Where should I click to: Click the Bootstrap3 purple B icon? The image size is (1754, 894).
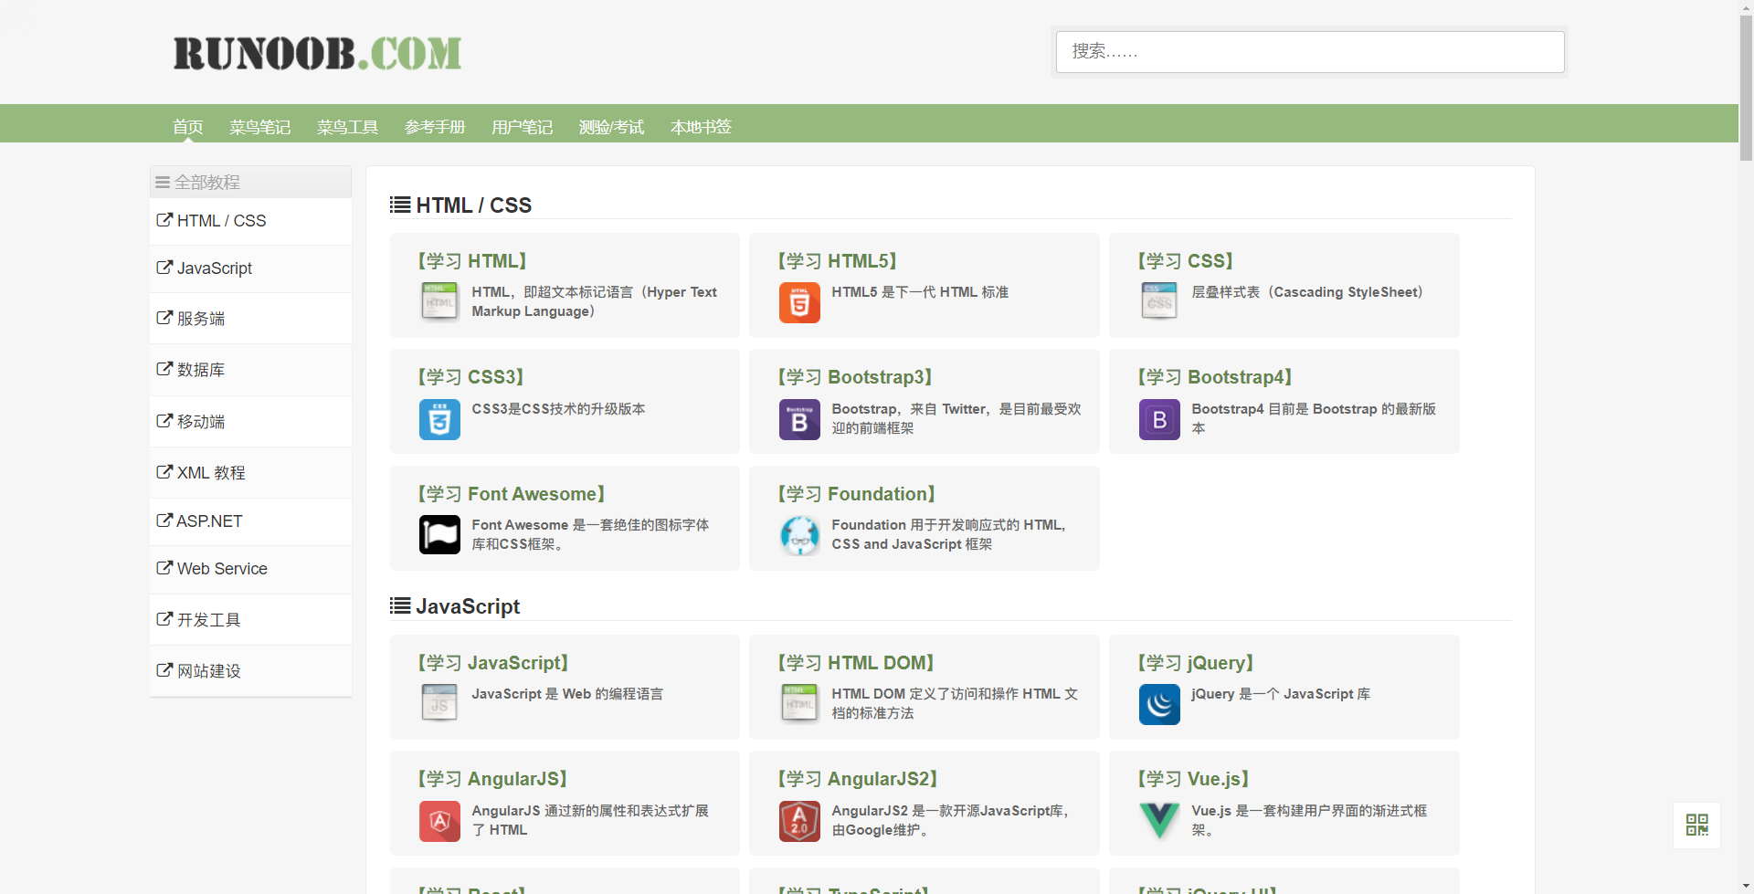pos(799,420)
